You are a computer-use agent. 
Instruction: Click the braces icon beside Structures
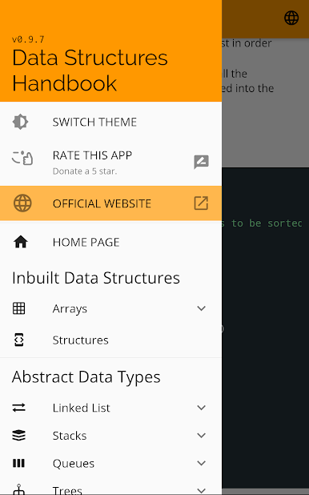[x=19, y=340]
